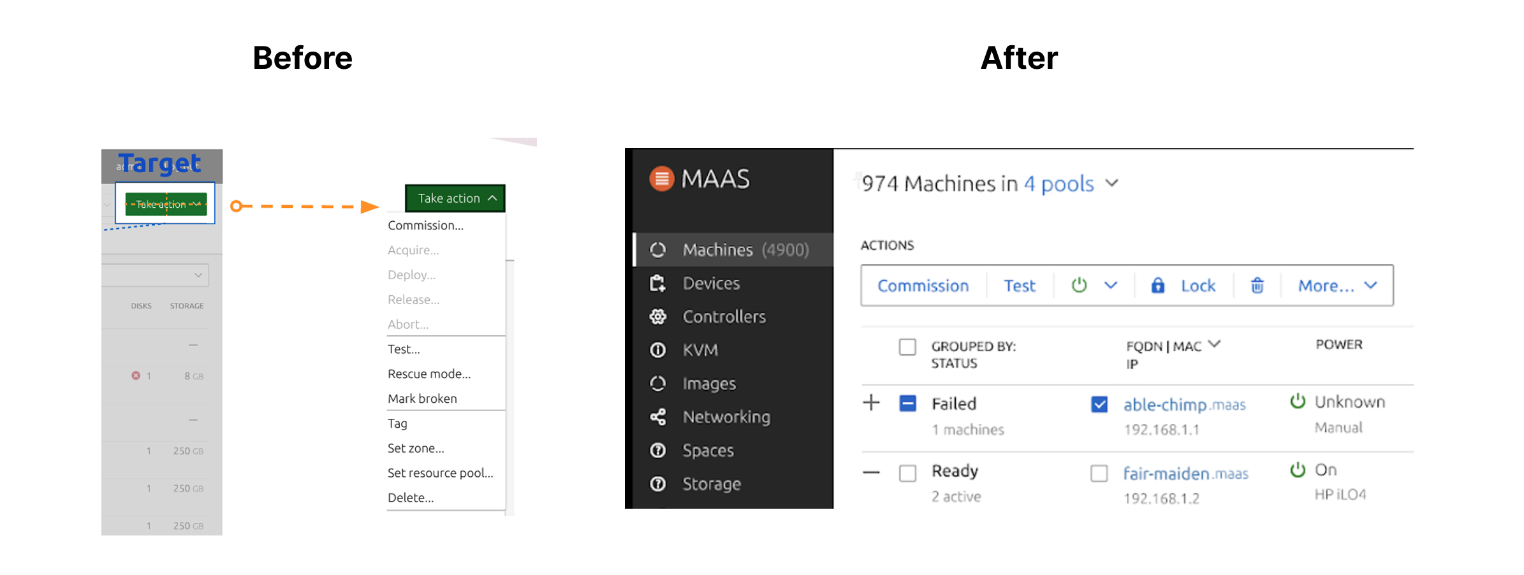Click the Controllers sidebar icon

point(657,317)
